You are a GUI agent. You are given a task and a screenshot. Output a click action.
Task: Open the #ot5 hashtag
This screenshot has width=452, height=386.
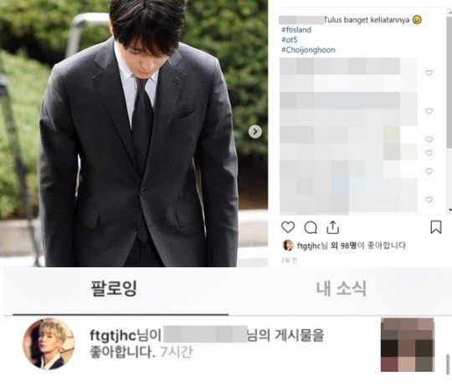point(289,40)
